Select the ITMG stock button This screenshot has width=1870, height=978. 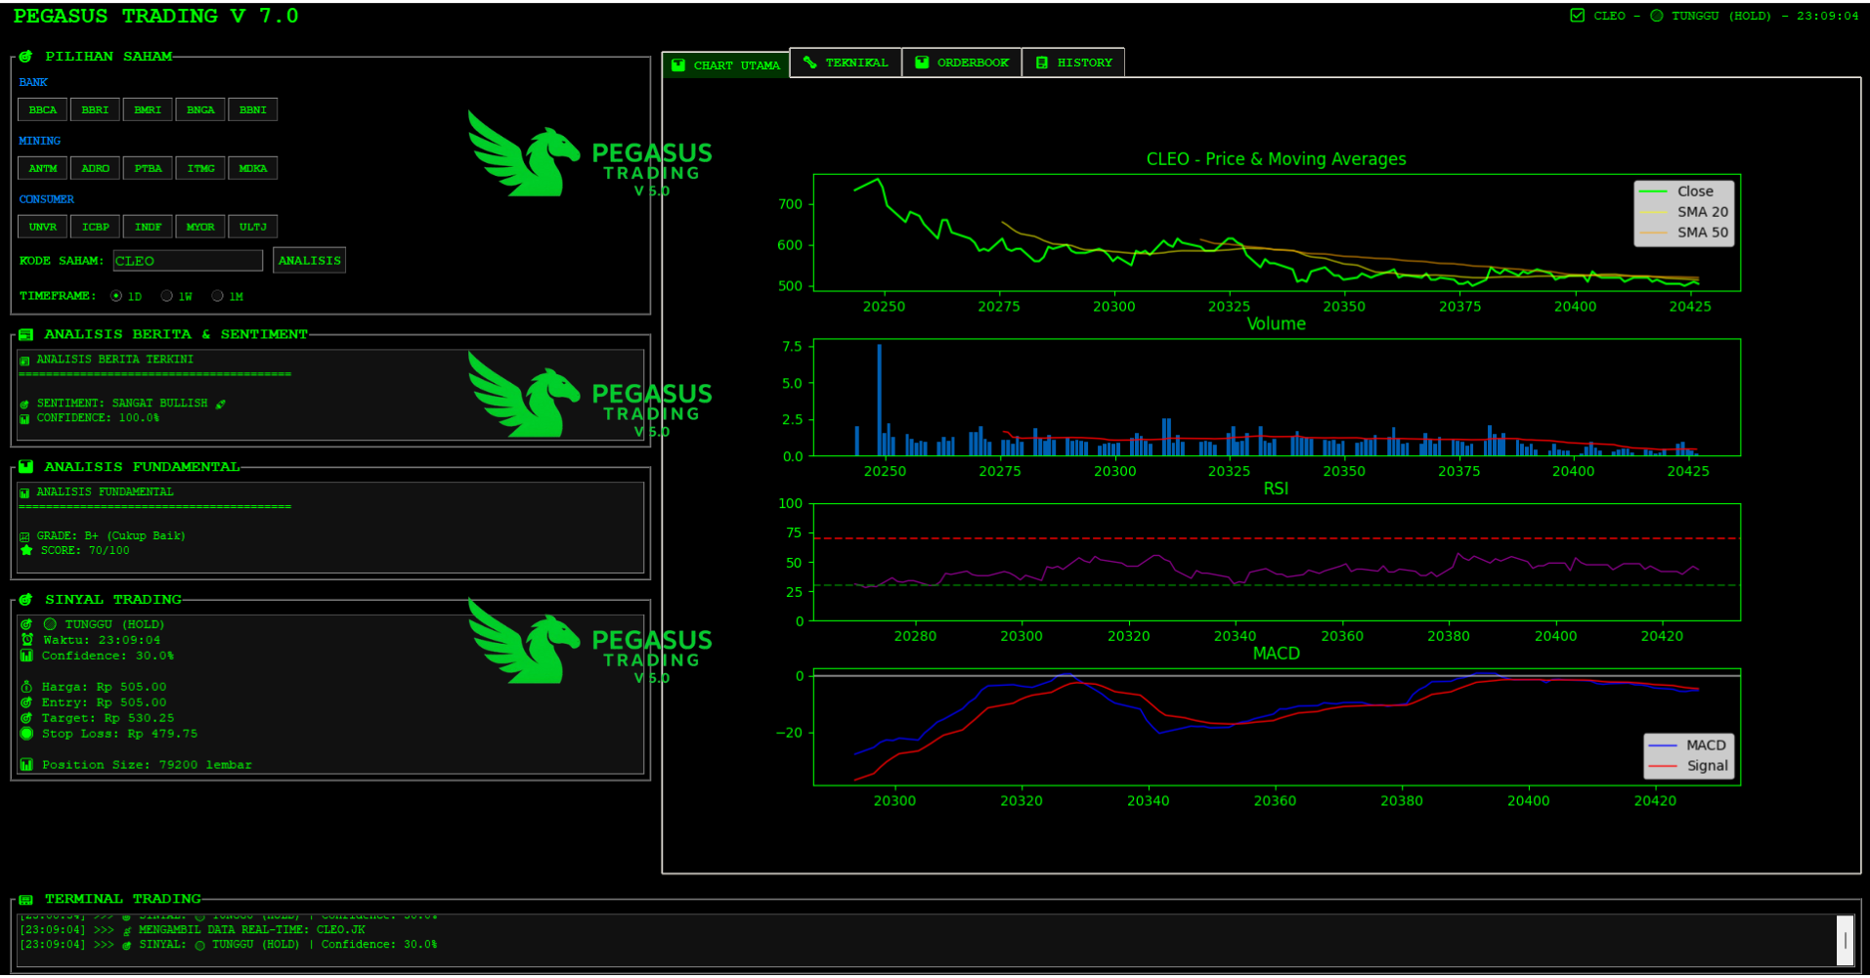(x=200, y=168)
